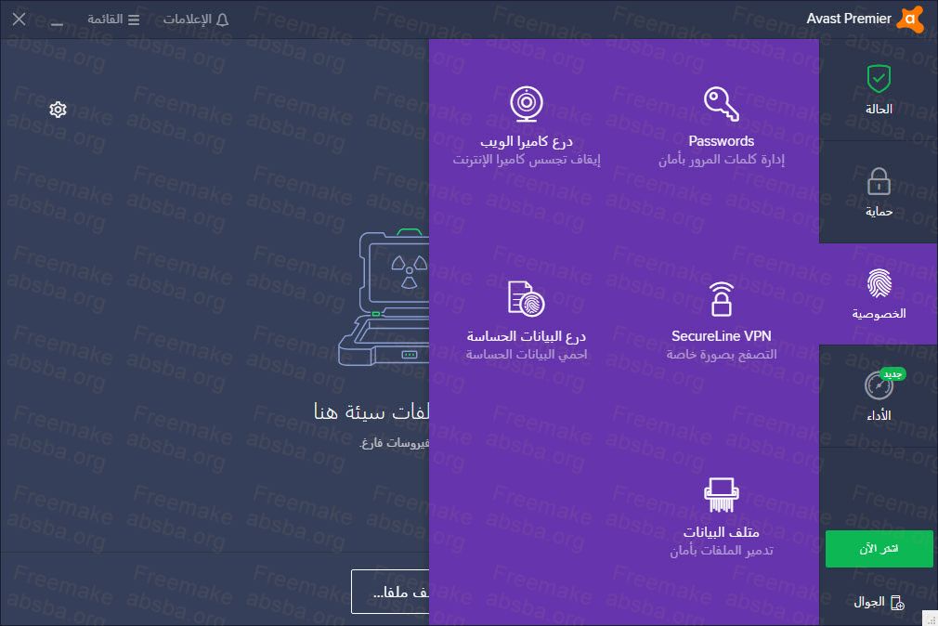Close the Avast window
This screenshot has width=938, height=626.
tap(20, 20)
